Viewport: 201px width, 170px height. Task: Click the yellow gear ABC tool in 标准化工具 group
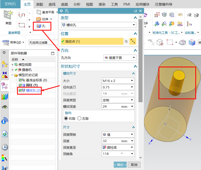click(180, 24)
